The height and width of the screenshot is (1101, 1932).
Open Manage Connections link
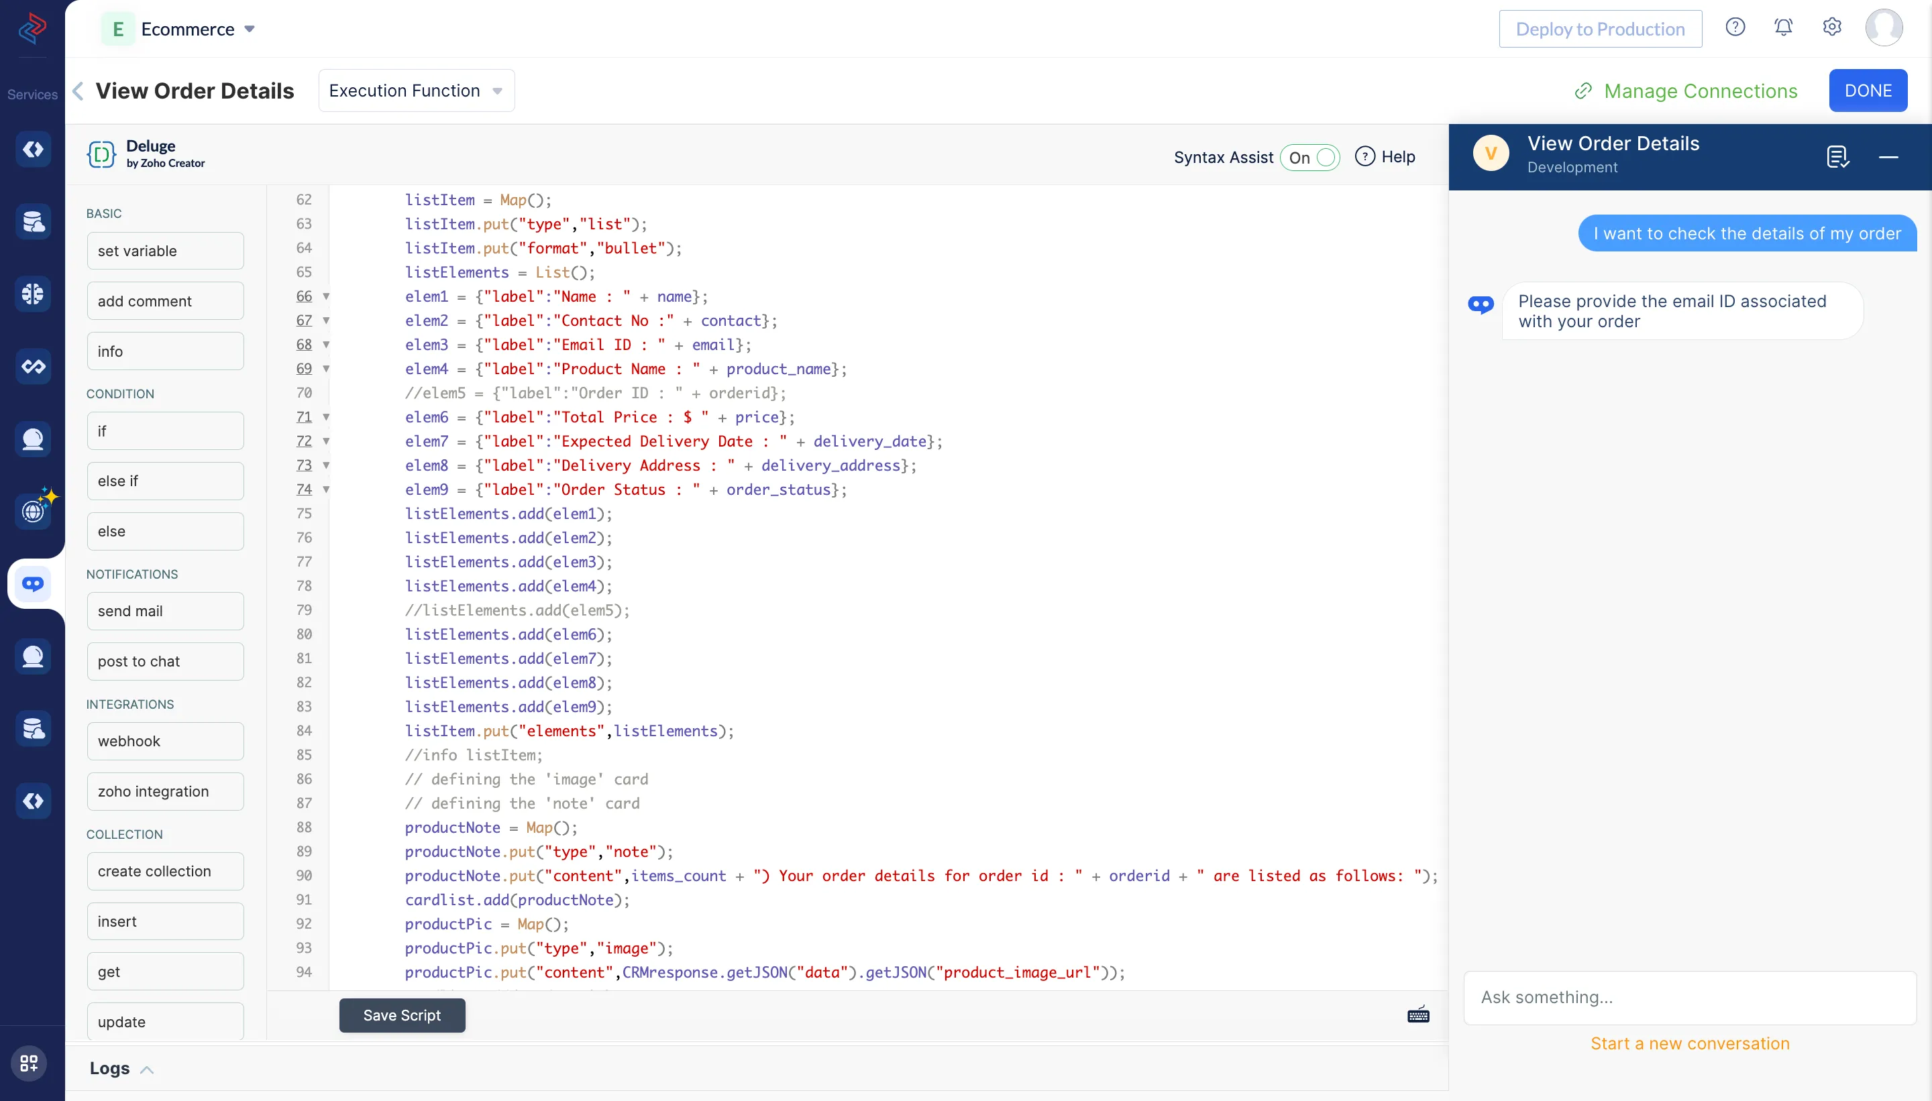(1701, 91)
